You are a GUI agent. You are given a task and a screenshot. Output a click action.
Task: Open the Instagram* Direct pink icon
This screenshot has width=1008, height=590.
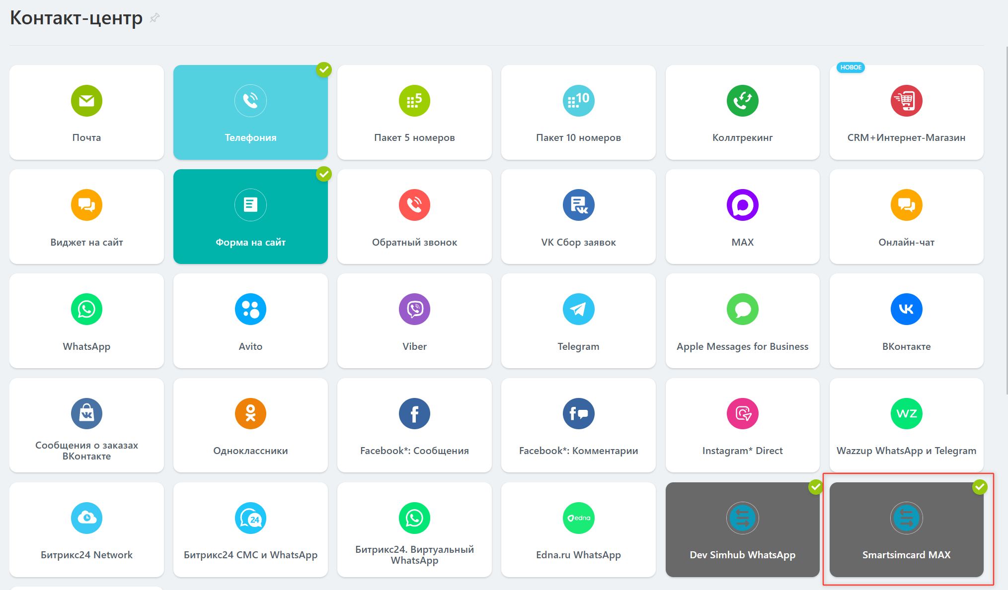pyautogui.click(x=742, y=413)
